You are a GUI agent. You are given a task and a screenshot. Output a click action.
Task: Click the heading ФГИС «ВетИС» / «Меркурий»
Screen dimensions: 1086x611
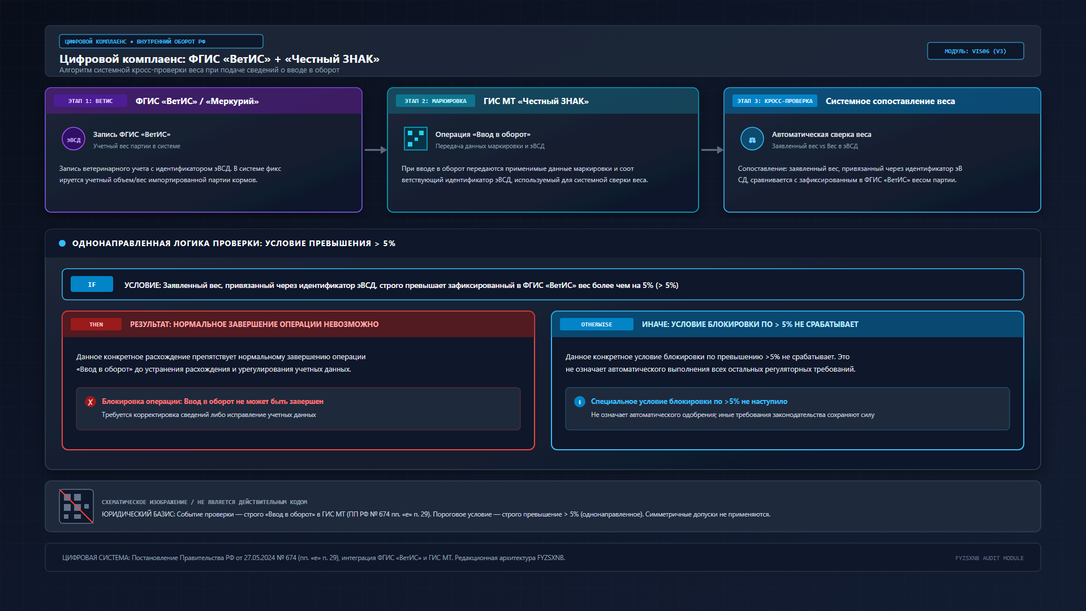point(197,101)
